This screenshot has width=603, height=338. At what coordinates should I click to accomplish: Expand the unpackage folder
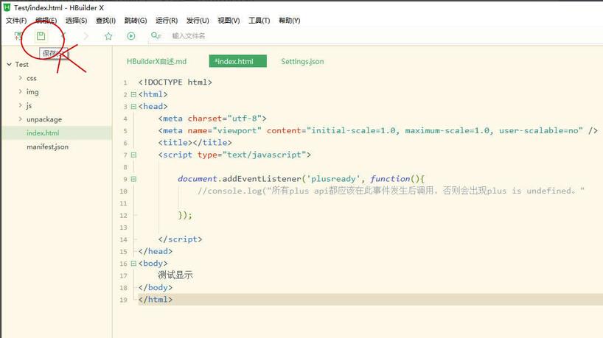(21, 119)
